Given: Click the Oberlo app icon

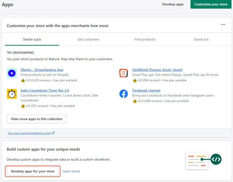Looking at the screenshot, I should click(x=12, y=73).
